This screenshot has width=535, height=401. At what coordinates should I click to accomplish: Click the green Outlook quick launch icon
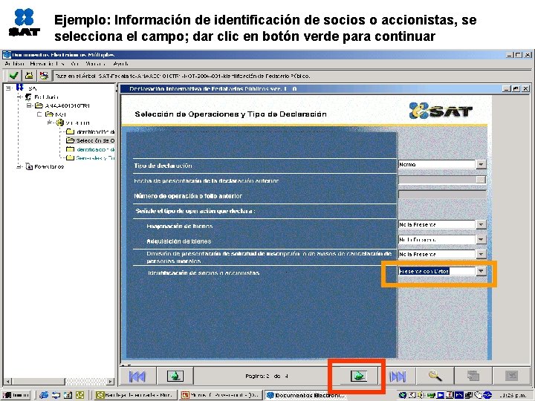coord(80,395)
